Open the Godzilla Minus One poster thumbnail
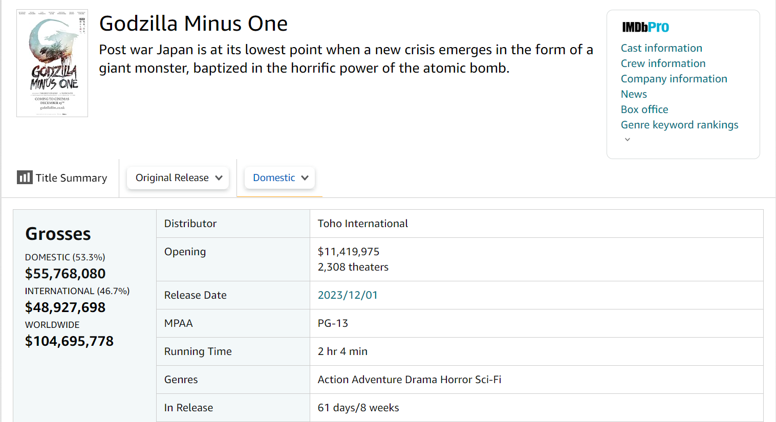Image resolution: width=776 pixels, height=422 pixels. (52, 63)
